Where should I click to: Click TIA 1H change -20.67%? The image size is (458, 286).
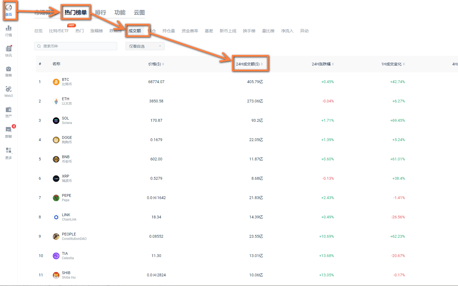click(x=398, y=256)
